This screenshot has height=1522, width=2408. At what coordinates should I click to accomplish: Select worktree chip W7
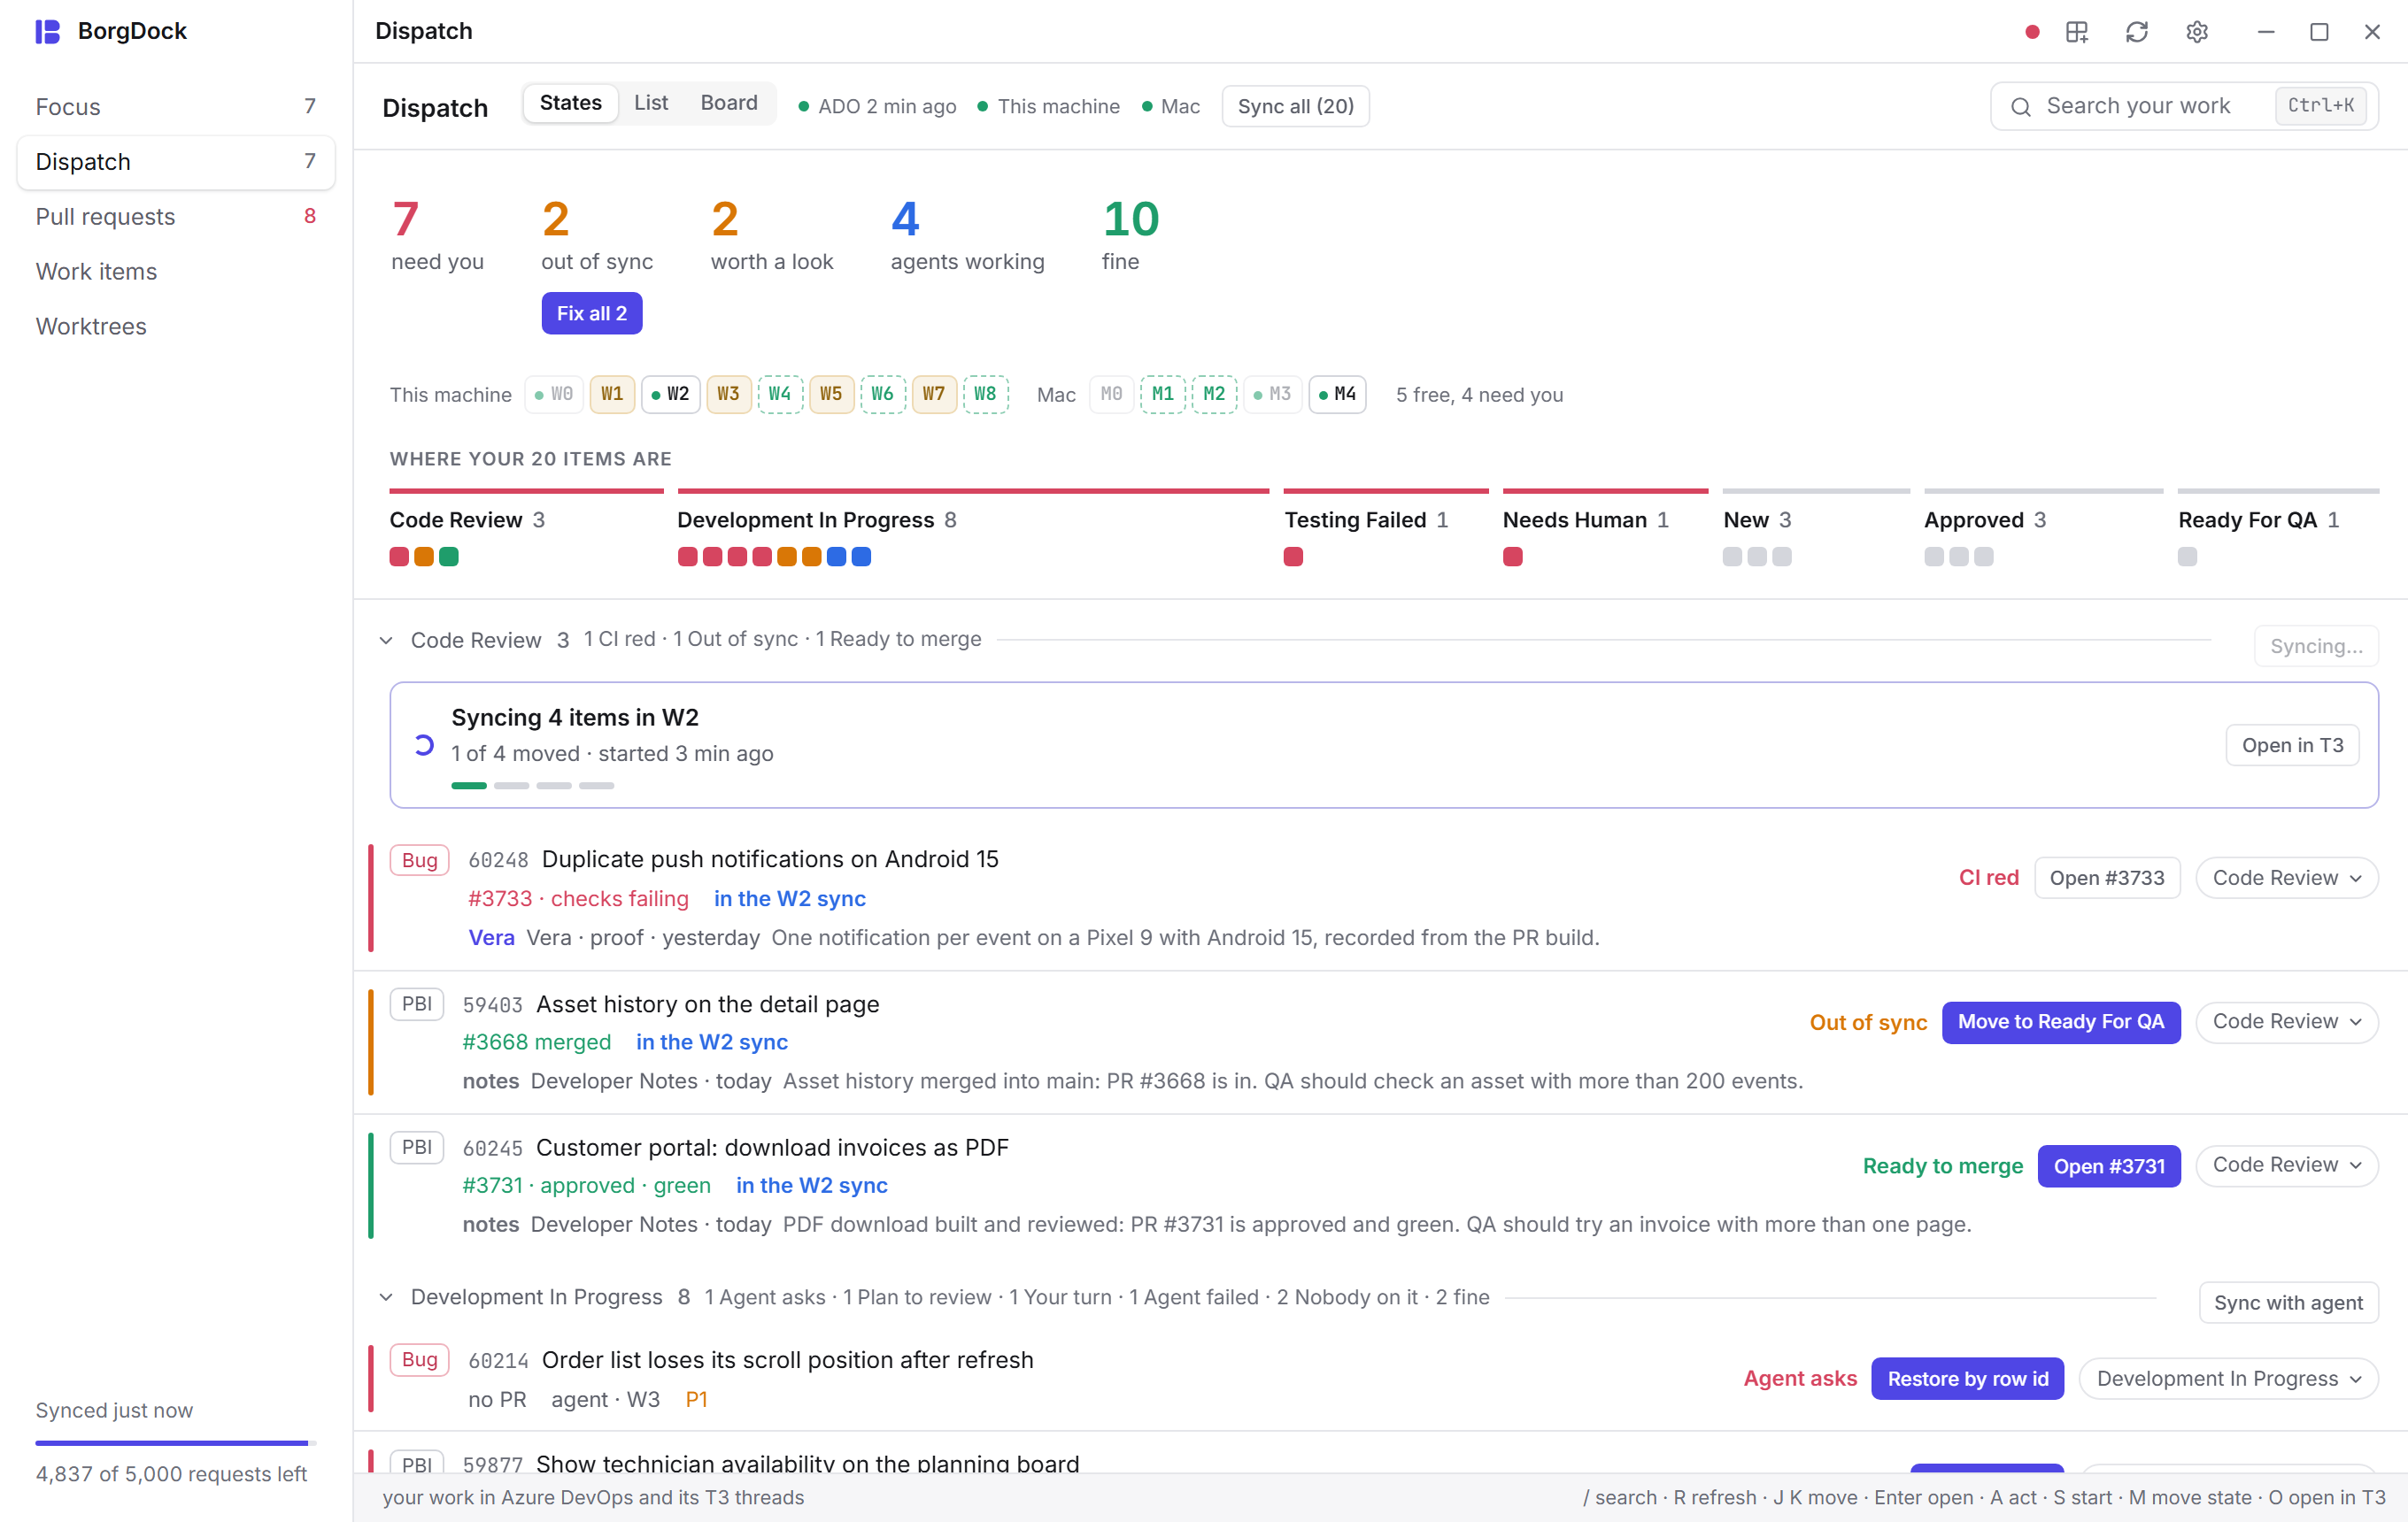(x=934, y=394)
